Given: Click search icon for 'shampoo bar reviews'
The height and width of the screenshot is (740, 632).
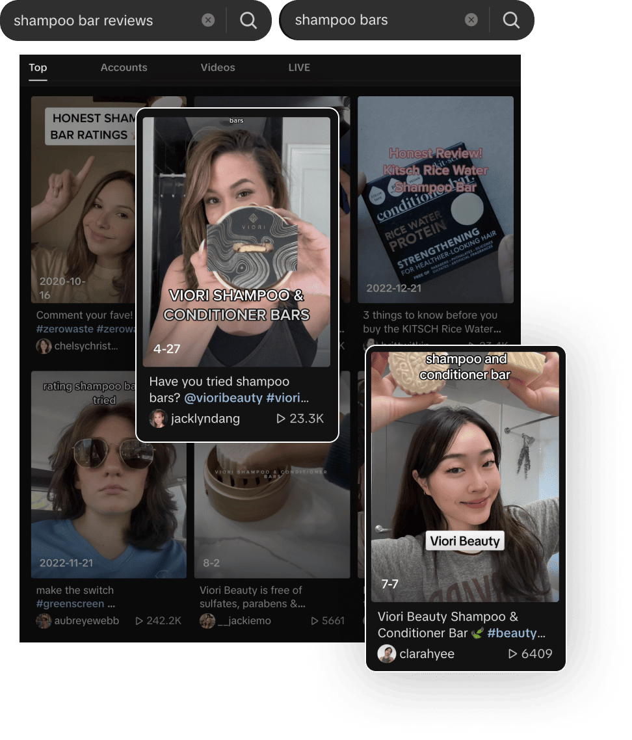Looking at the screenshot, I should coord(248,20).
